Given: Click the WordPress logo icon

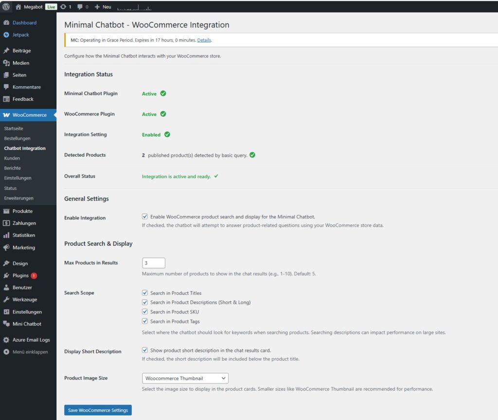Looking at the screenshot, I should coord(6,7).
